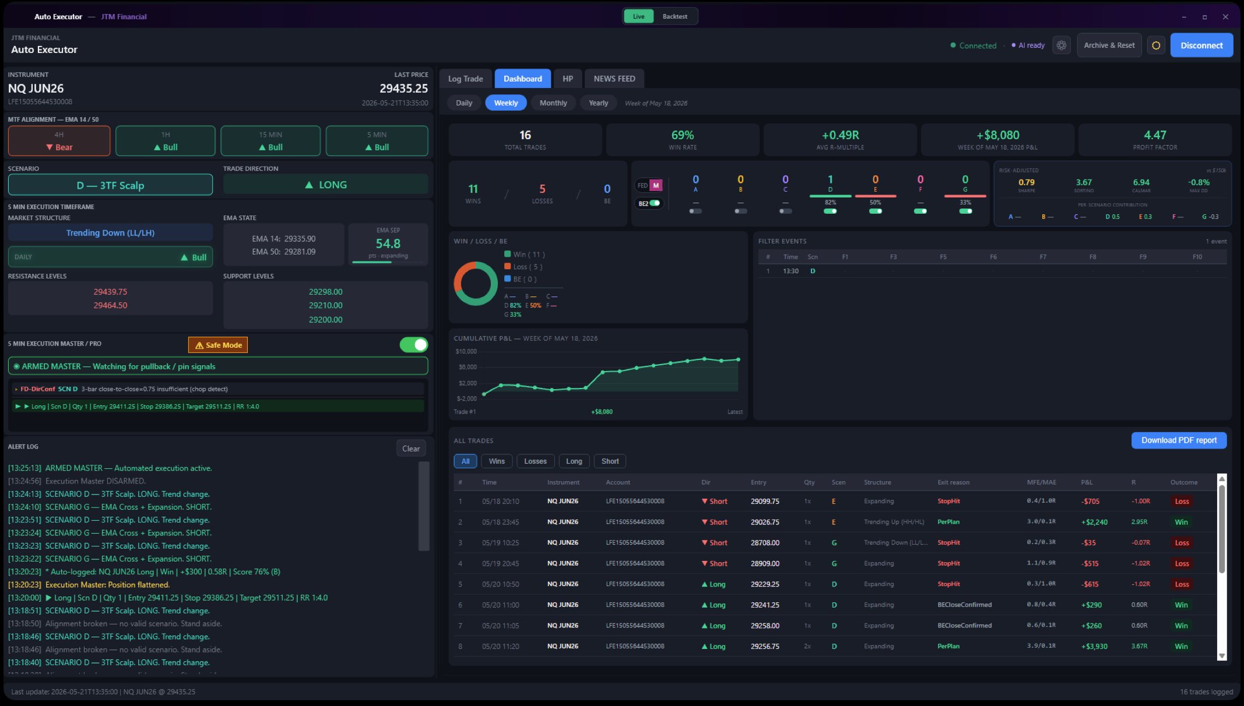Filter trades by Long
The height and width of the screenshot is (706, 1244).
574,461
